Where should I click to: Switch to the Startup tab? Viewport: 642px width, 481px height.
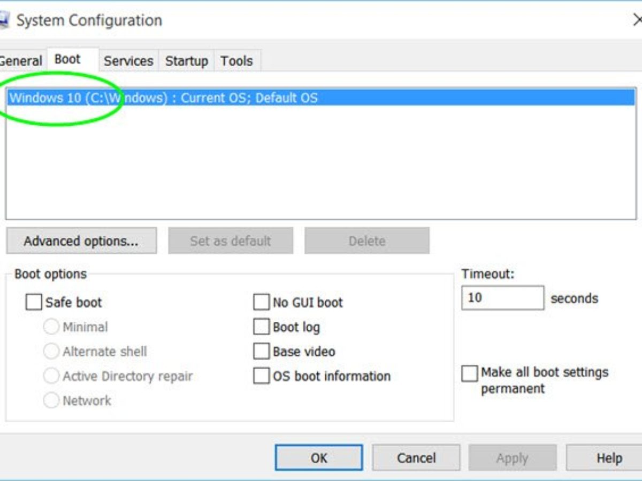[x=186, y=61]
